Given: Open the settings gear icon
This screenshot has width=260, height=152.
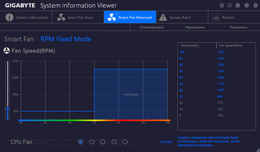Looking at the screenshot, I should [x=222, y=5].
